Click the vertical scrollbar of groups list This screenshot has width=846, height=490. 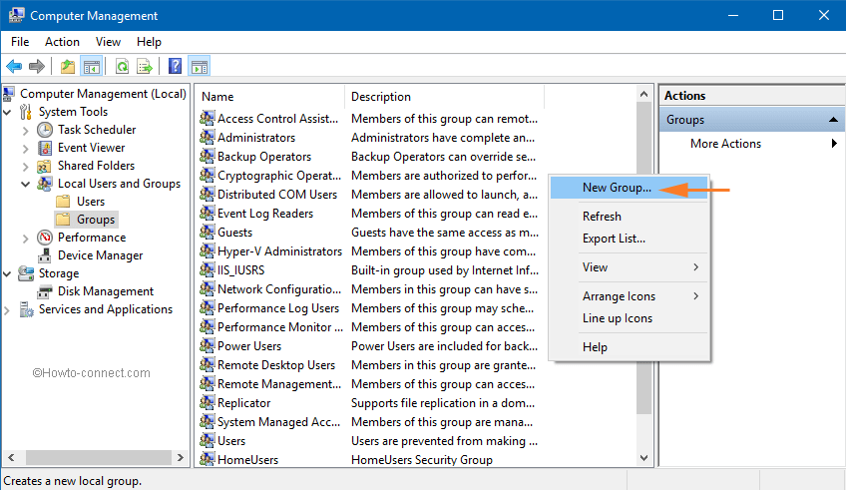pyautogui.click(x=644, y=299)
